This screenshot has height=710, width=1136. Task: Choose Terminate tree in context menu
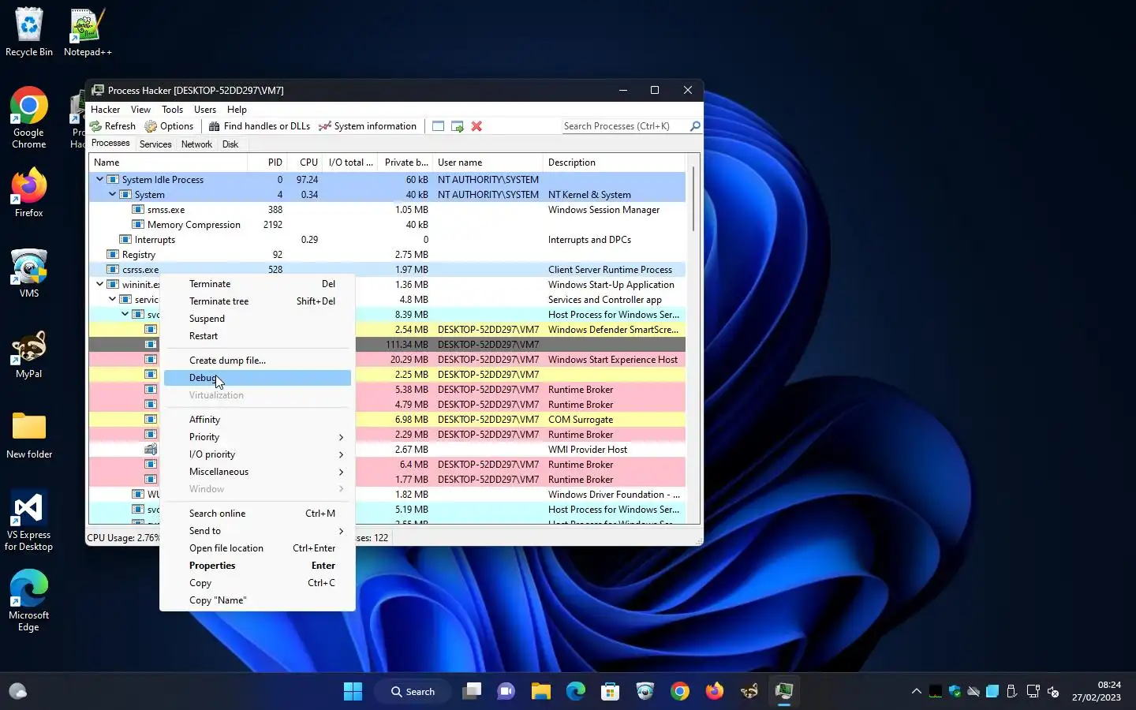pyautogui.click(x=257, y=301)
